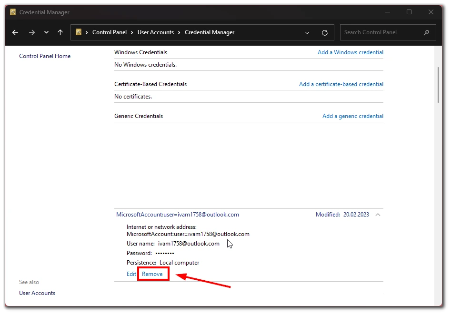Click MicrosoftAccount:user=ivam1758@outlook.com entry title

click(x=178, y=215)
